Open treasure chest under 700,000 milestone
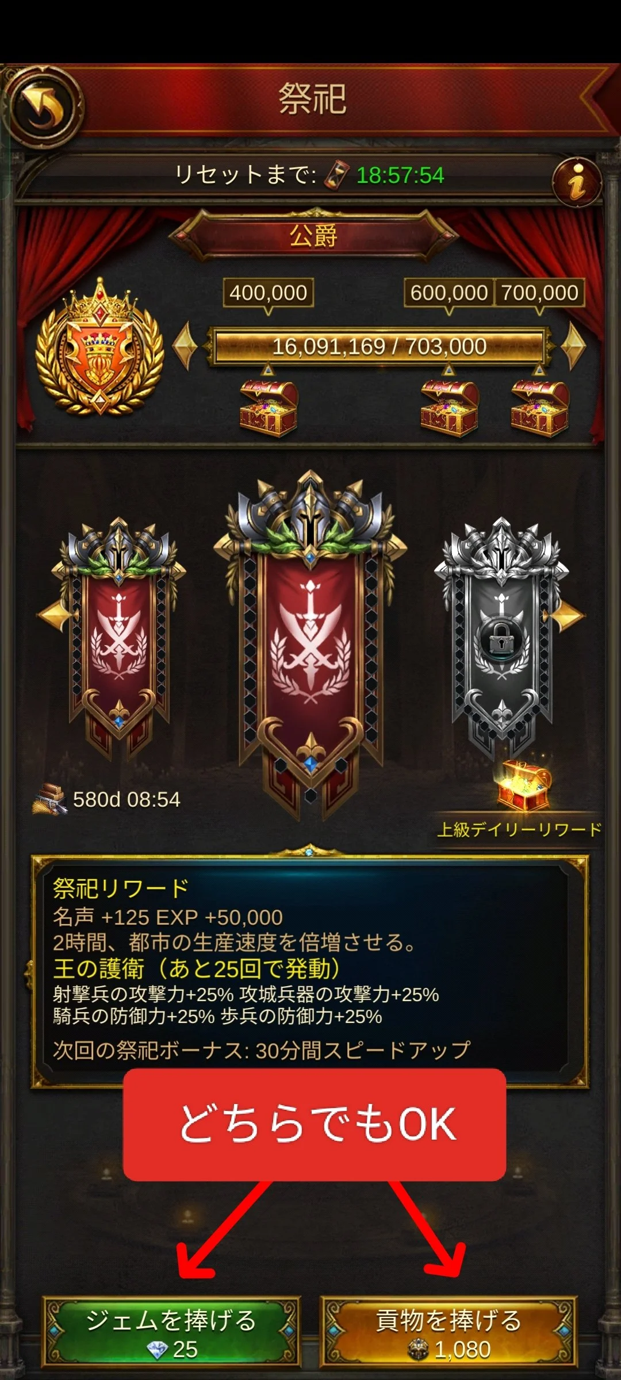 [539, 407]
